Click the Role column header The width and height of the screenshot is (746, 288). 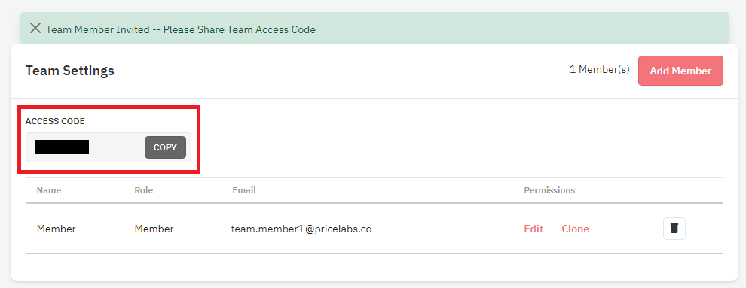(144, 190)
